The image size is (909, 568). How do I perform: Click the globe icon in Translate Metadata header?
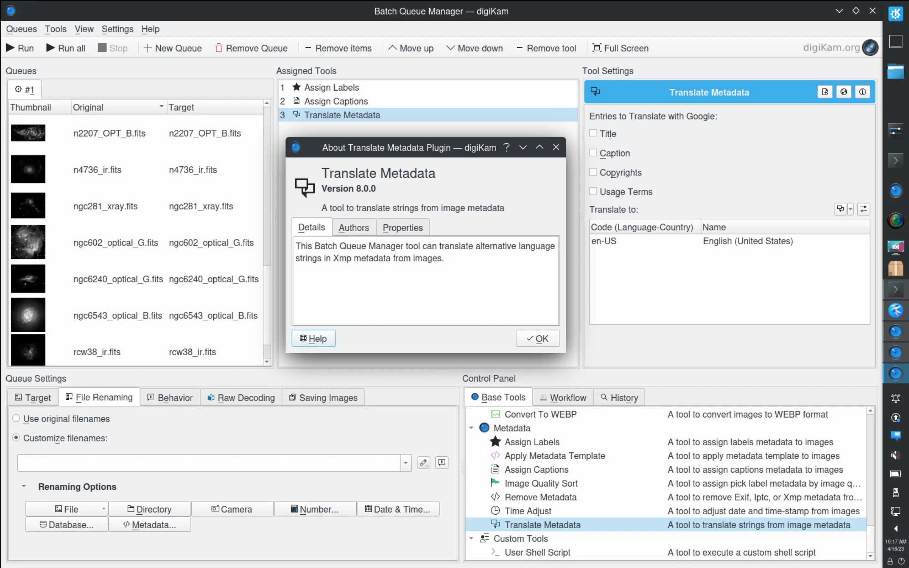coord(844,91)
